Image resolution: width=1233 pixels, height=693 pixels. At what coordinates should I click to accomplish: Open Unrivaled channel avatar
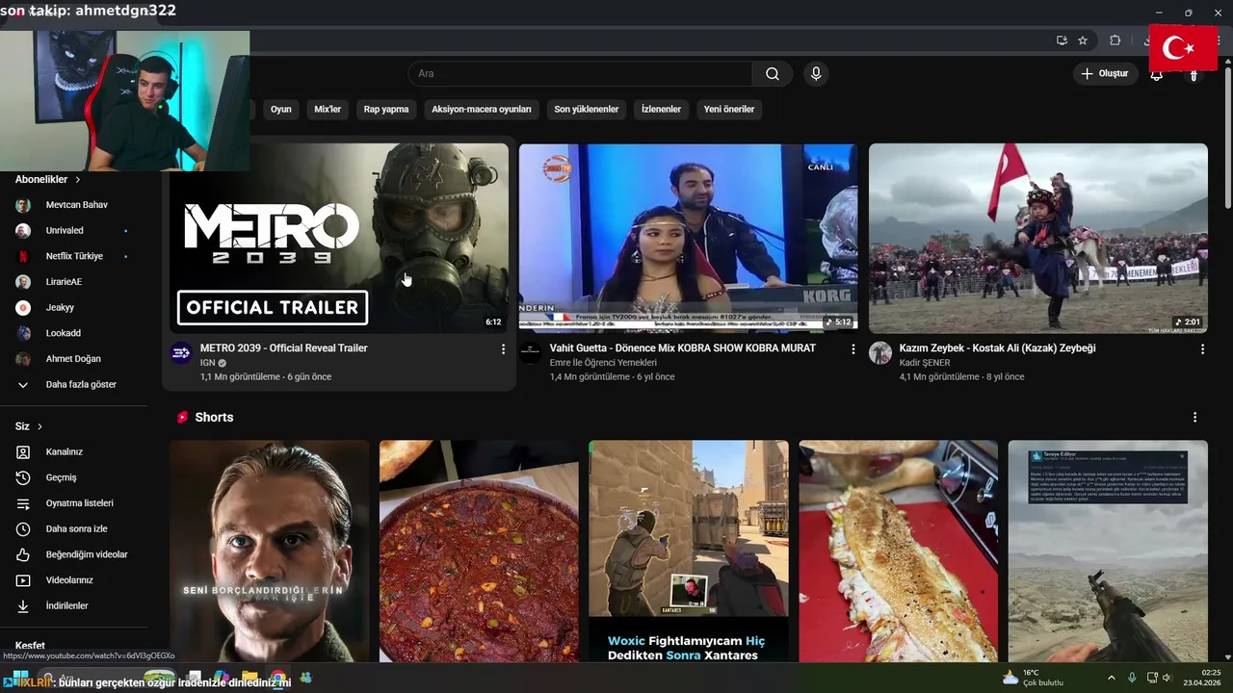pyautogui.click(x=23, y=231)
